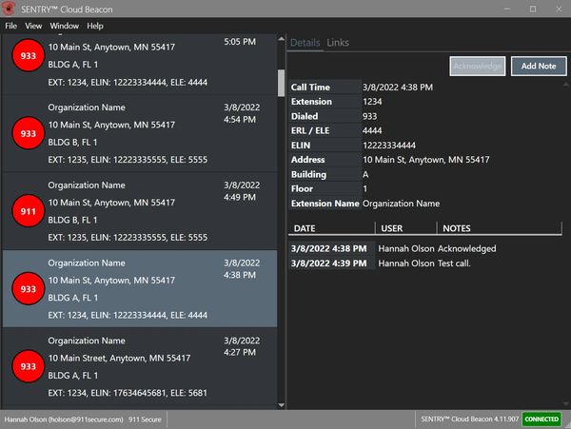Screen dimensions: 571x429
Task: Select note row dated 3/8/2022 4:39 PM
Action: coord(425,263)
